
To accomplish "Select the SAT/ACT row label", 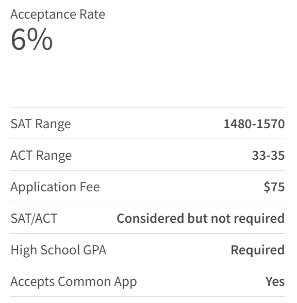I will point(34,219).
